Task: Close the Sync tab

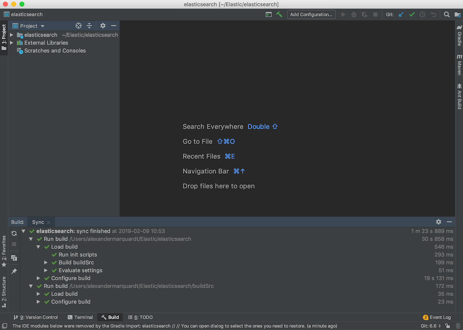Action: pos(49,222)
